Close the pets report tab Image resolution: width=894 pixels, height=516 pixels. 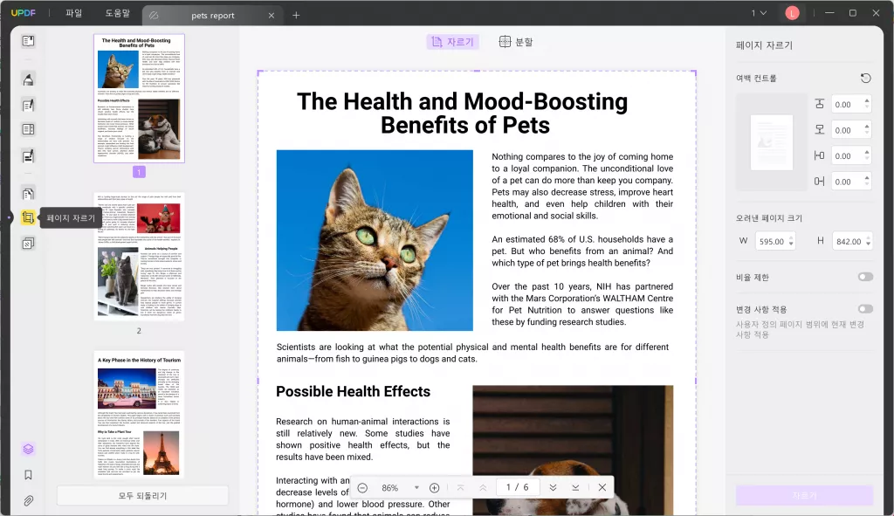[x=272, y=16]
